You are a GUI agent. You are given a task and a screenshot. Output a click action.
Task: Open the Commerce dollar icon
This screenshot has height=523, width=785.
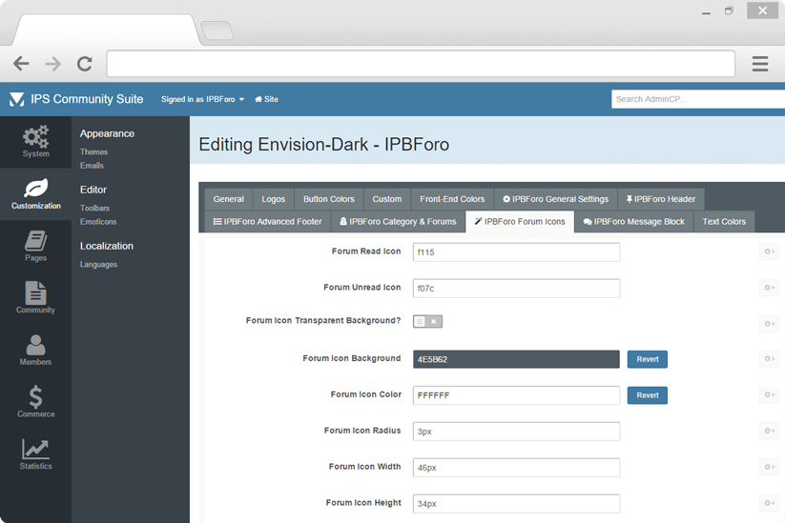tap(35, 402)
